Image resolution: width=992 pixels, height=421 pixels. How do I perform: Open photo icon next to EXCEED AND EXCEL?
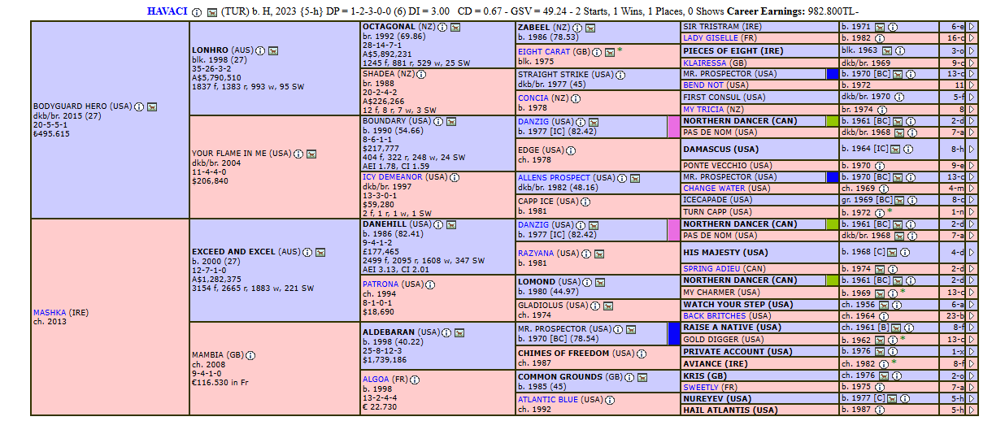coord(320,252)
